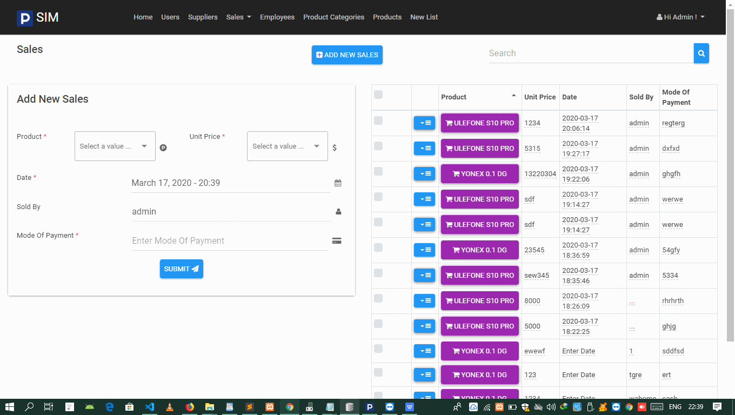Open Windows taskbar search
Screen dimensions: 735x415
coord(30,407)
